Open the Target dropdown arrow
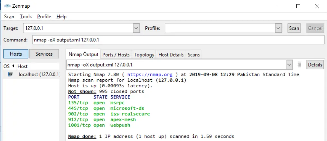The height and width of the screenshot is (141, 327). [x=136, y=28]
